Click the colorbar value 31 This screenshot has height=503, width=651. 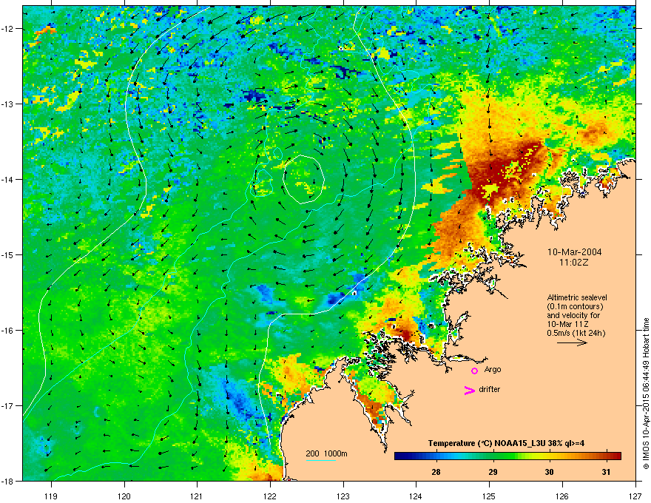tap(606, 472)
